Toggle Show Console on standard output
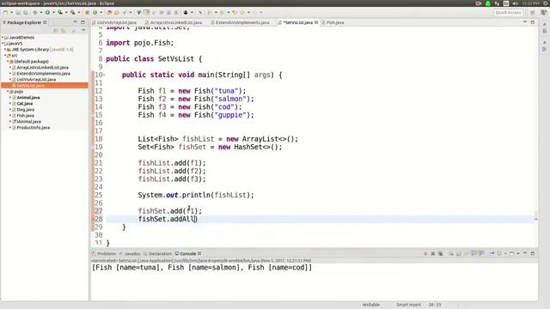Viewport: 550px width, 309px height. coord(474,254)
